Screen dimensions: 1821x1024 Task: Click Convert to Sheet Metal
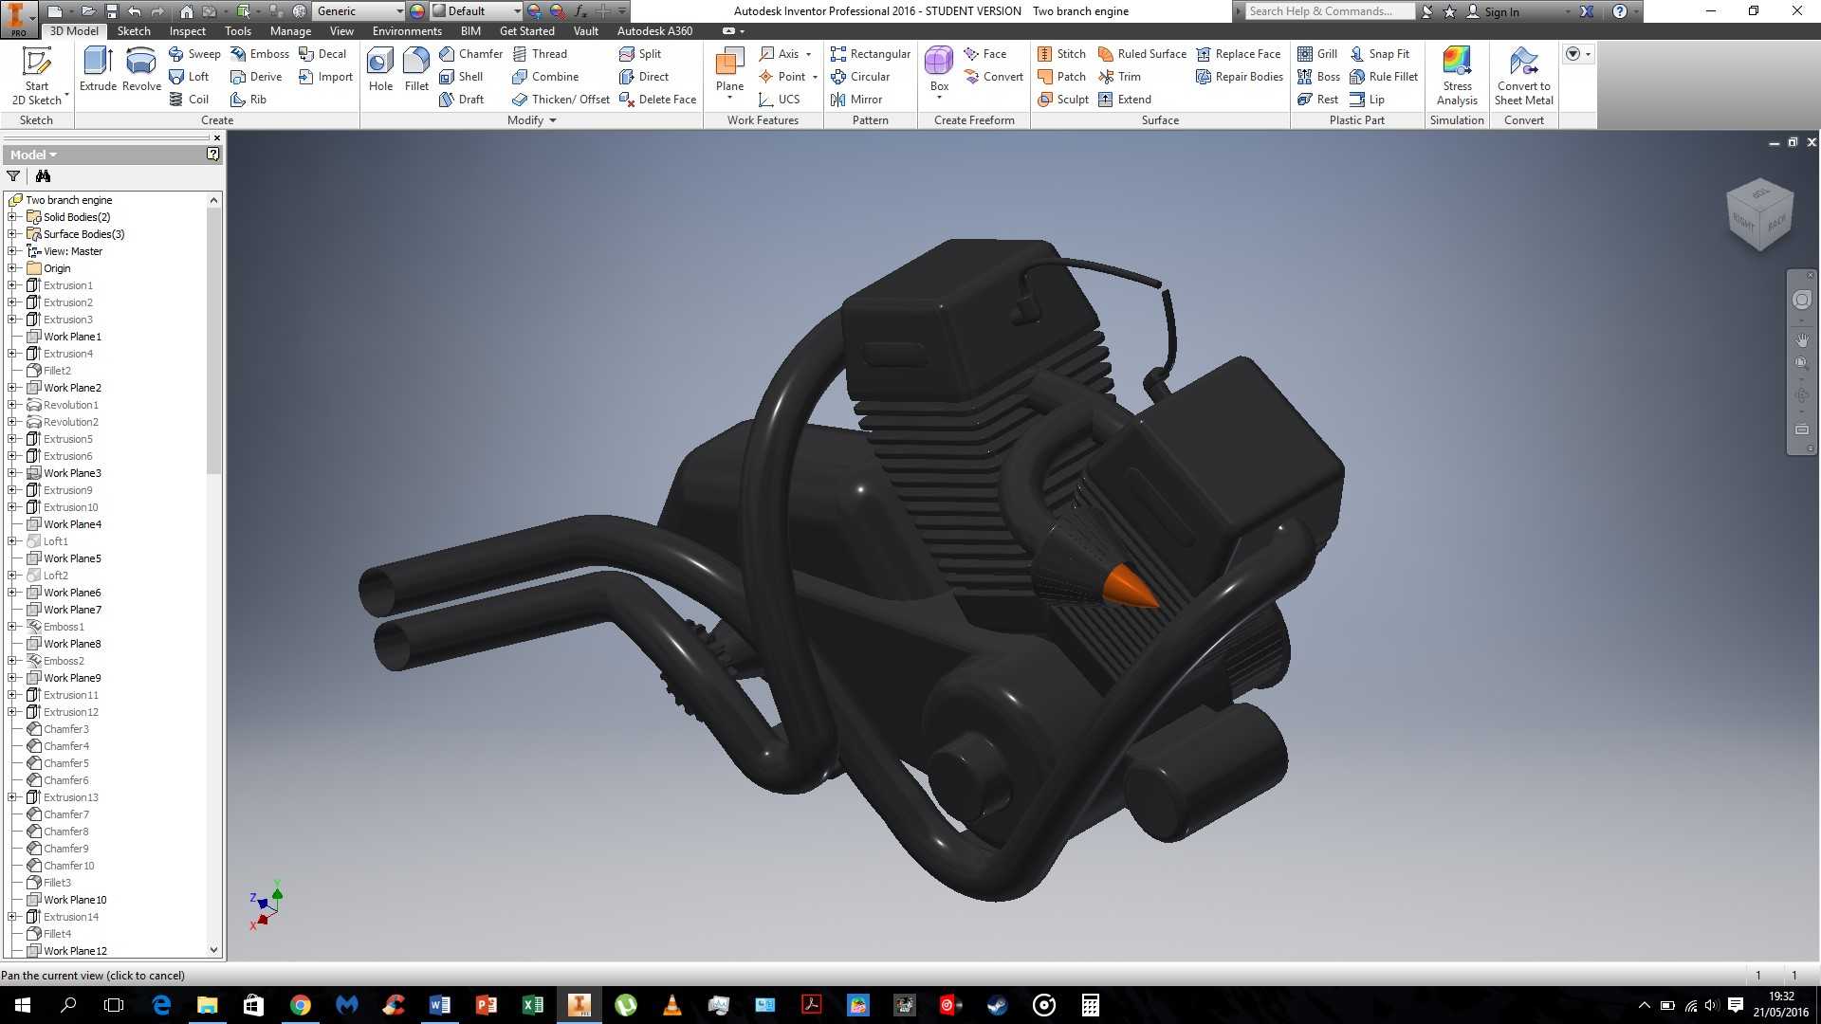tap(1524, 76)
